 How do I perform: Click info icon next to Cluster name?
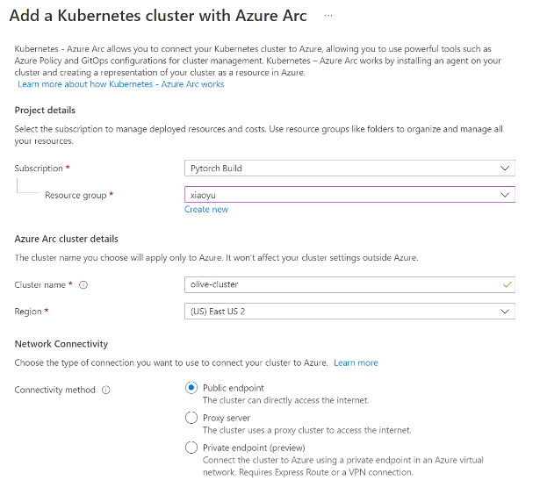tap(83, 285)
